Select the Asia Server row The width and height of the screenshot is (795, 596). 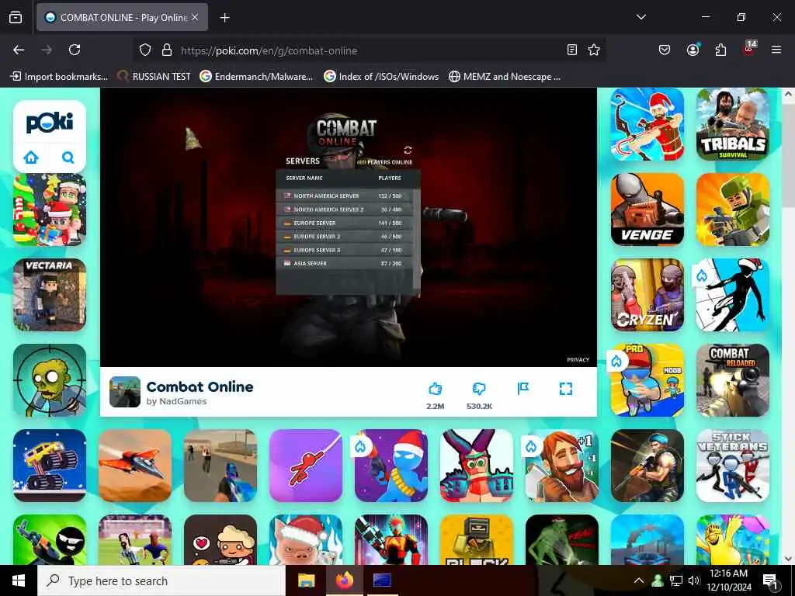click(345, 264)
